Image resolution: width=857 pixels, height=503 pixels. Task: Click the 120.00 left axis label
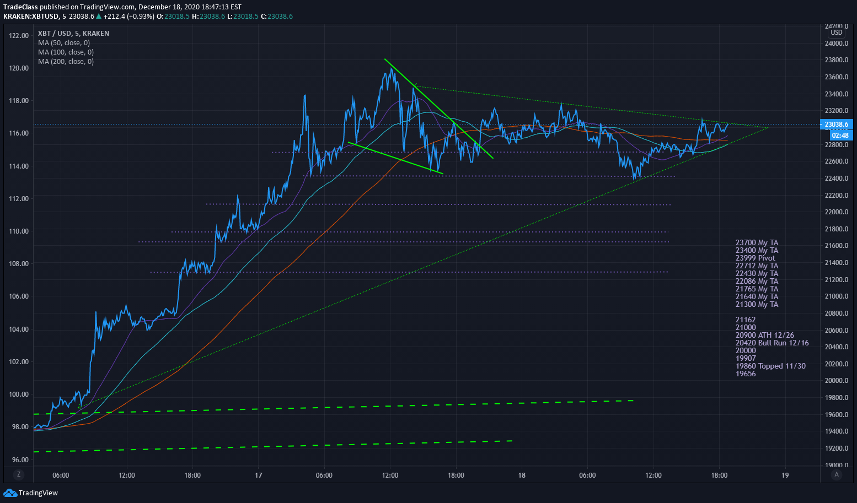pos(19,68)
